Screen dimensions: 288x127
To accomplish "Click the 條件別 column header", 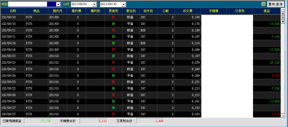I will [x=148, y=11].
